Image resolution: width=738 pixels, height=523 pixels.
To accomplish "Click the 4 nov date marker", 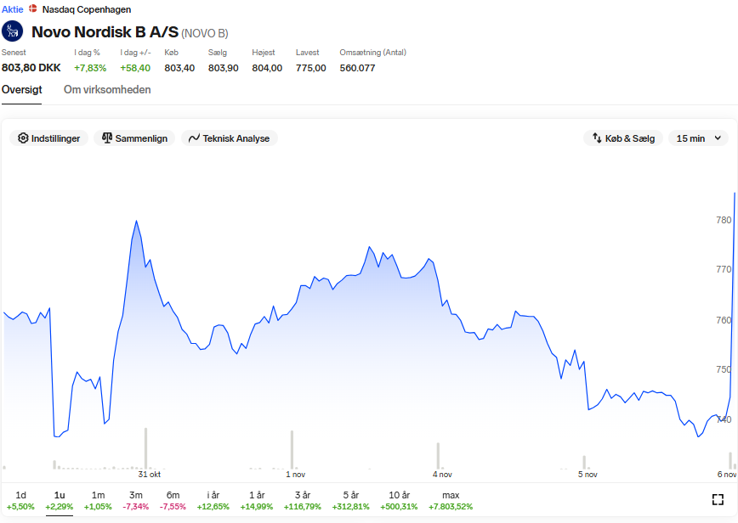I will (x=442, y=475).
